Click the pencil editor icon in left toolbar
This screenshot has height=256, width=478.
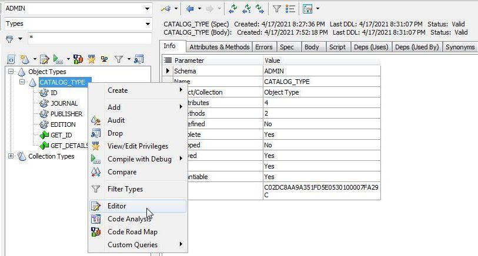[x=44, y=59]
